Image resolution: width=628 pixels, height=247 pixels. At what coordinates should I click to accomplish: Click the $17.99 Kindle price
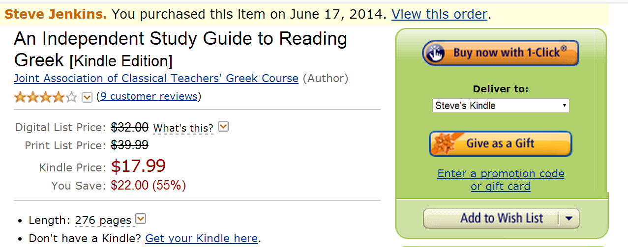tap(138, 166)
